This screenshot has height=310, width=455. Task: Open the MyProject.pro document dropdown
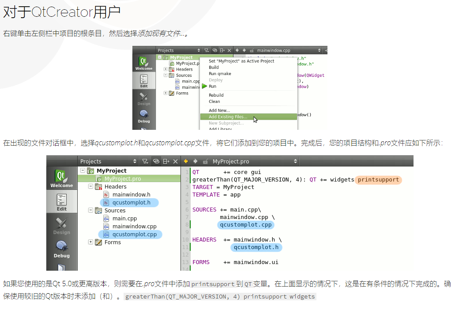tap(295, 161)
